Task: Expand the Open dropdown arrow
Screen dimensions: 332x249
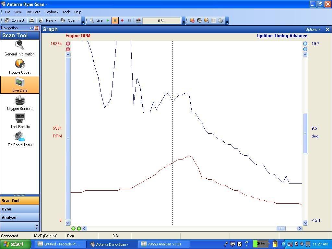Action: [79, 20]
